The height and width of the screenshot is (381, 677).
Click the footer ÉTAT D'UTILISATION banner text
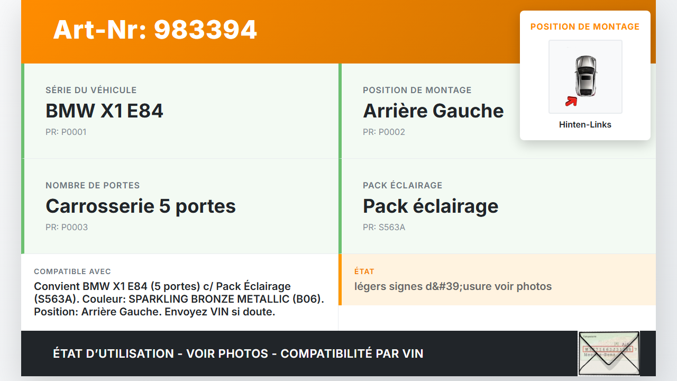238,353
